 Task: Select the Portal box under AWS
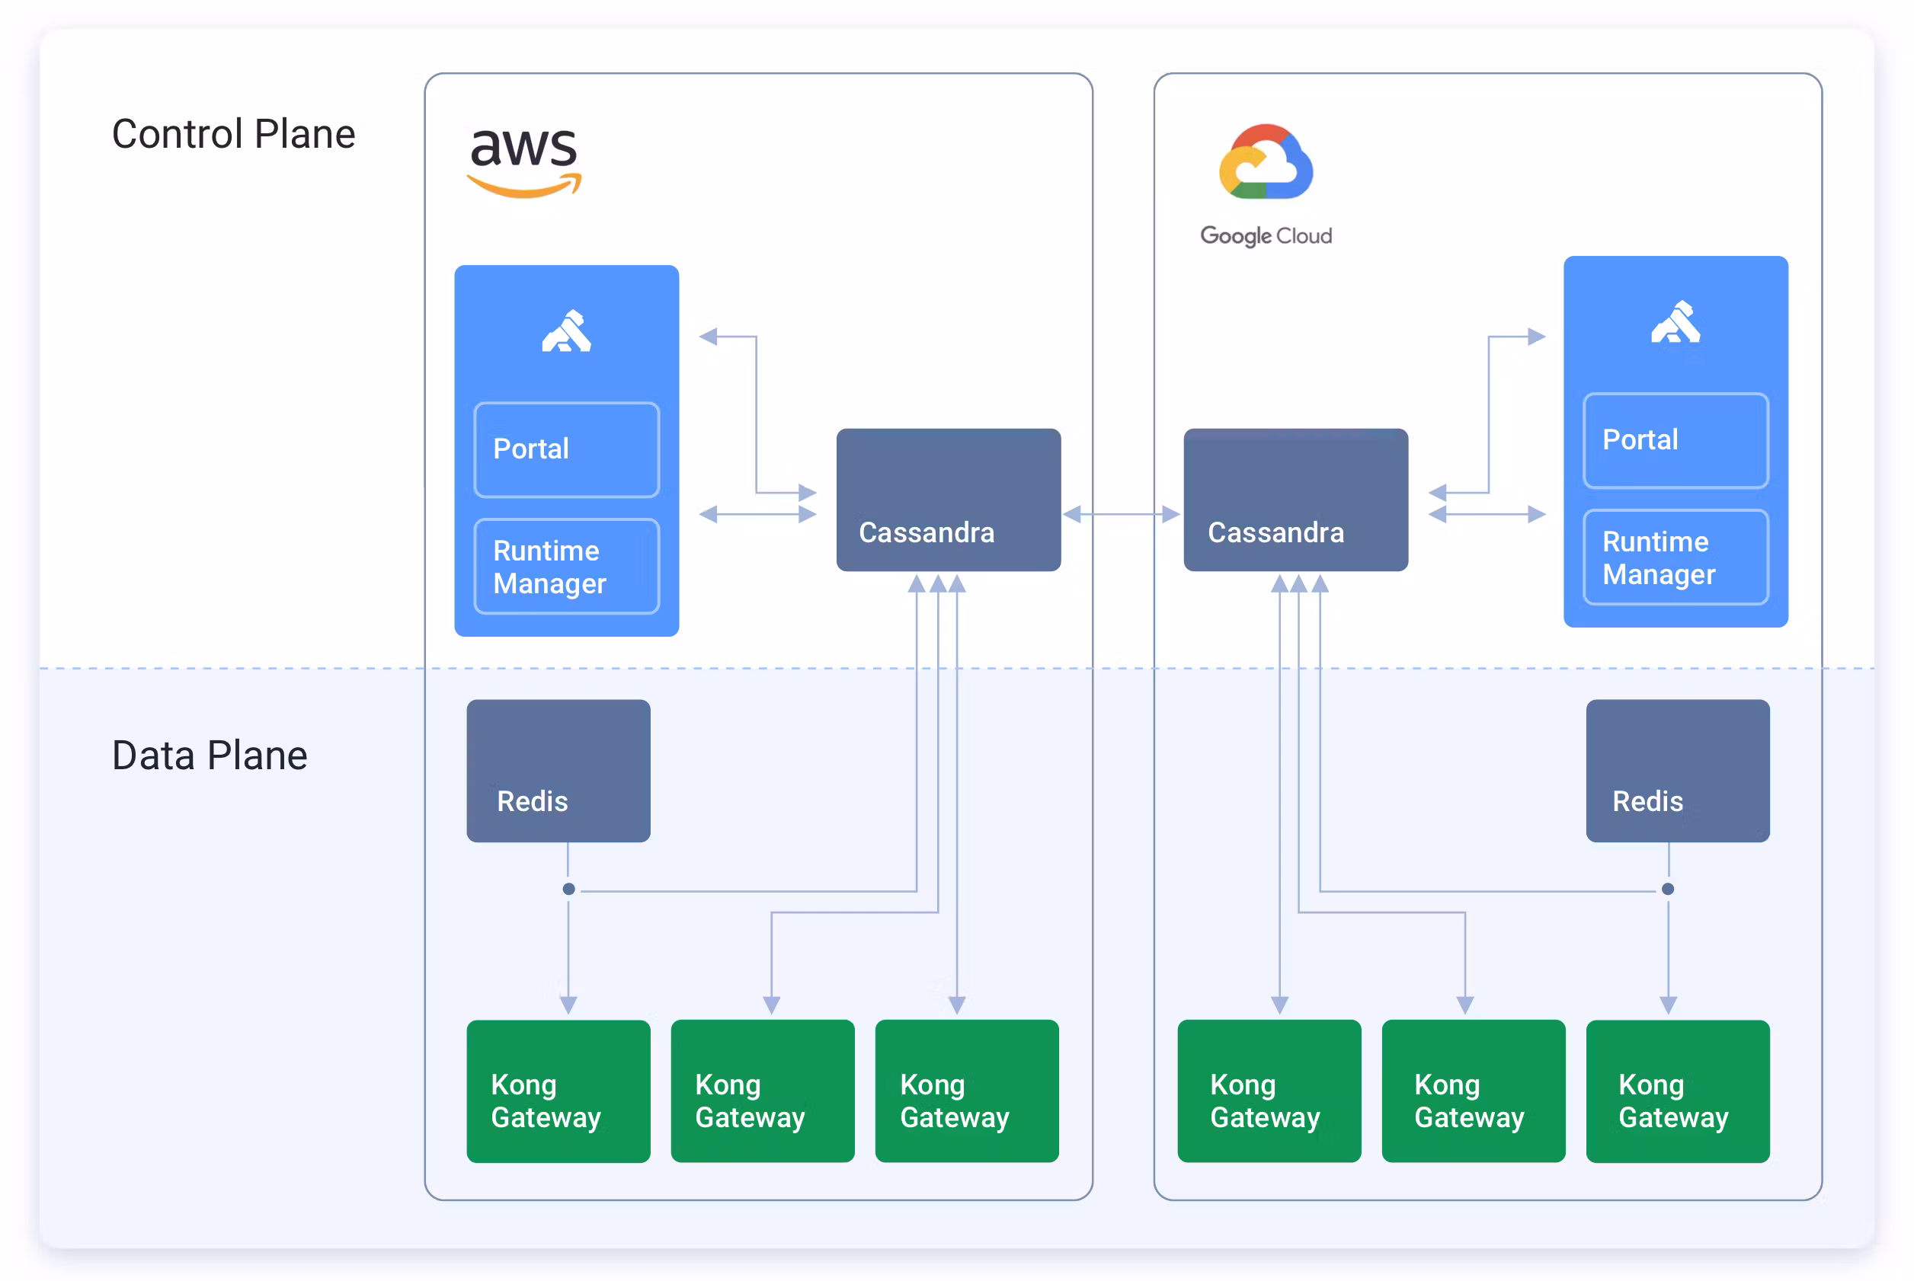coord(566,449)
